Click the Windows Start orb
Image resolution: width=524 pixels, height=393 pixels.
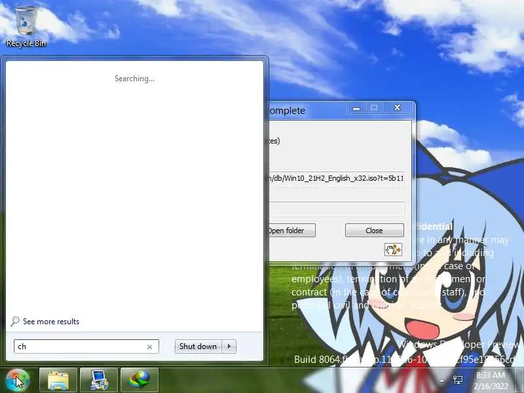pyautogui.click(x=18, y=380)
